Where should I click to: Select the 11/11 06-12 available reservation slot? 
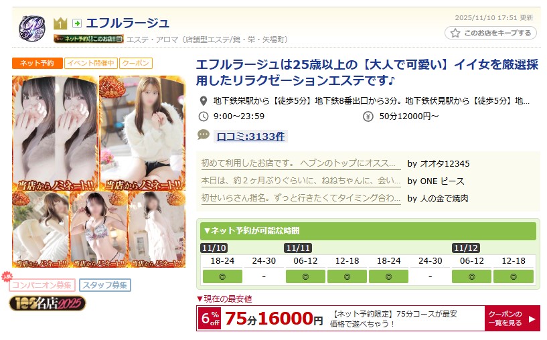pyautogui.click(x=305, y=276)
